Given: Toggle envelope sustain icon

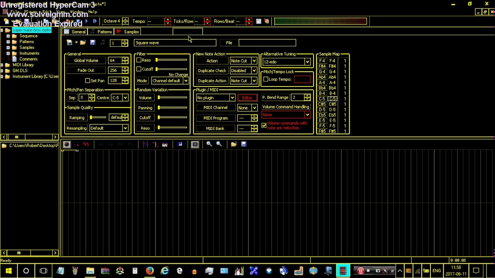Looking at the screenshot, I should (155, 144).
